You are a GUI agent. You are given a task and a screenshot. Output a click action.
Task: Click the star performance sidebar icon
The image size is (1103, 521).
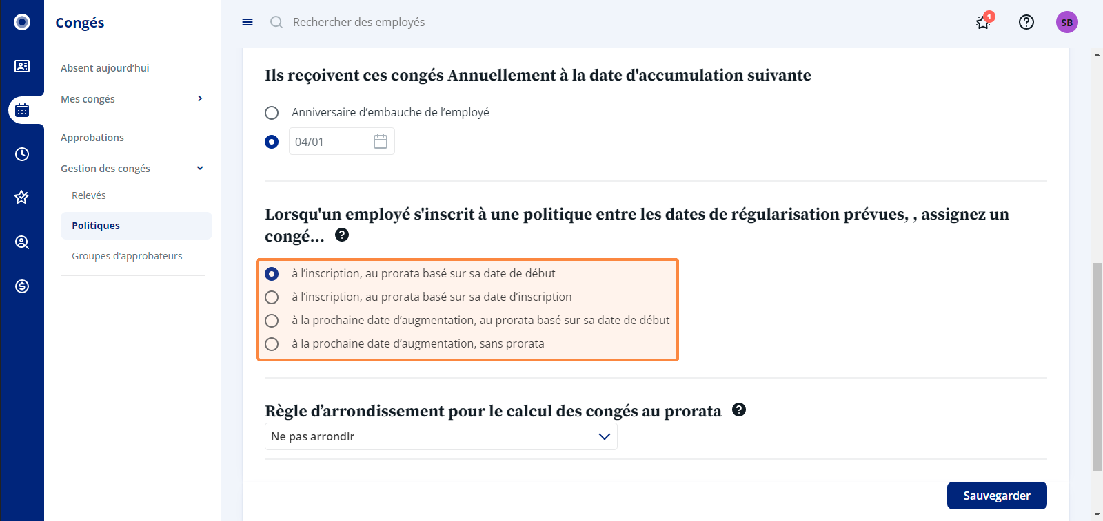tap(22, 198)
